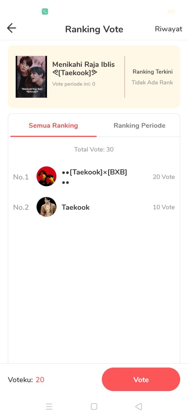The height and width of the screenshot is (418, 188).
Task: Tap the Android recent apps menu icon
Action: point(49,407)
